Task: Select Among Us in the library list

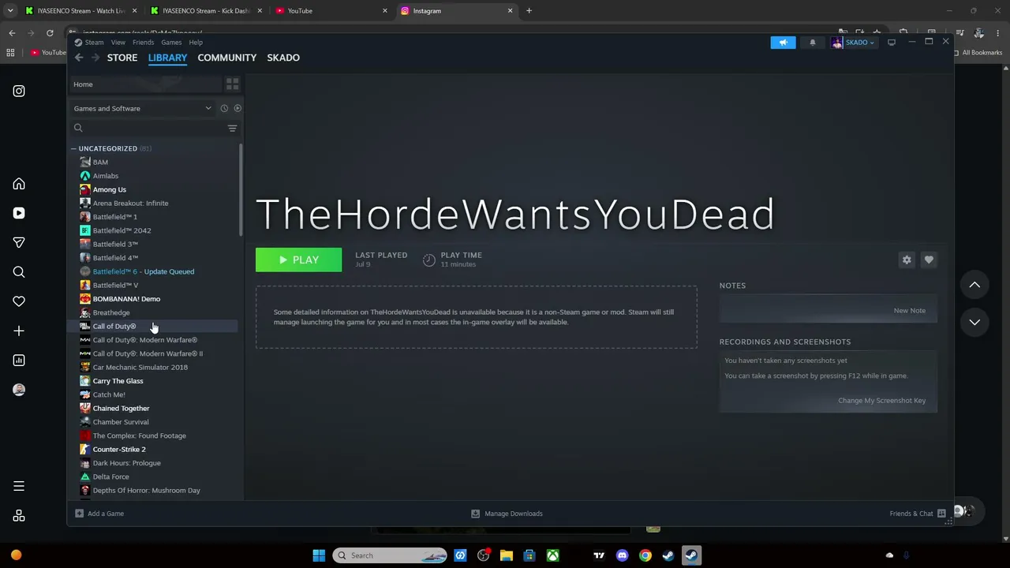Action: click(x=110, y=189)
